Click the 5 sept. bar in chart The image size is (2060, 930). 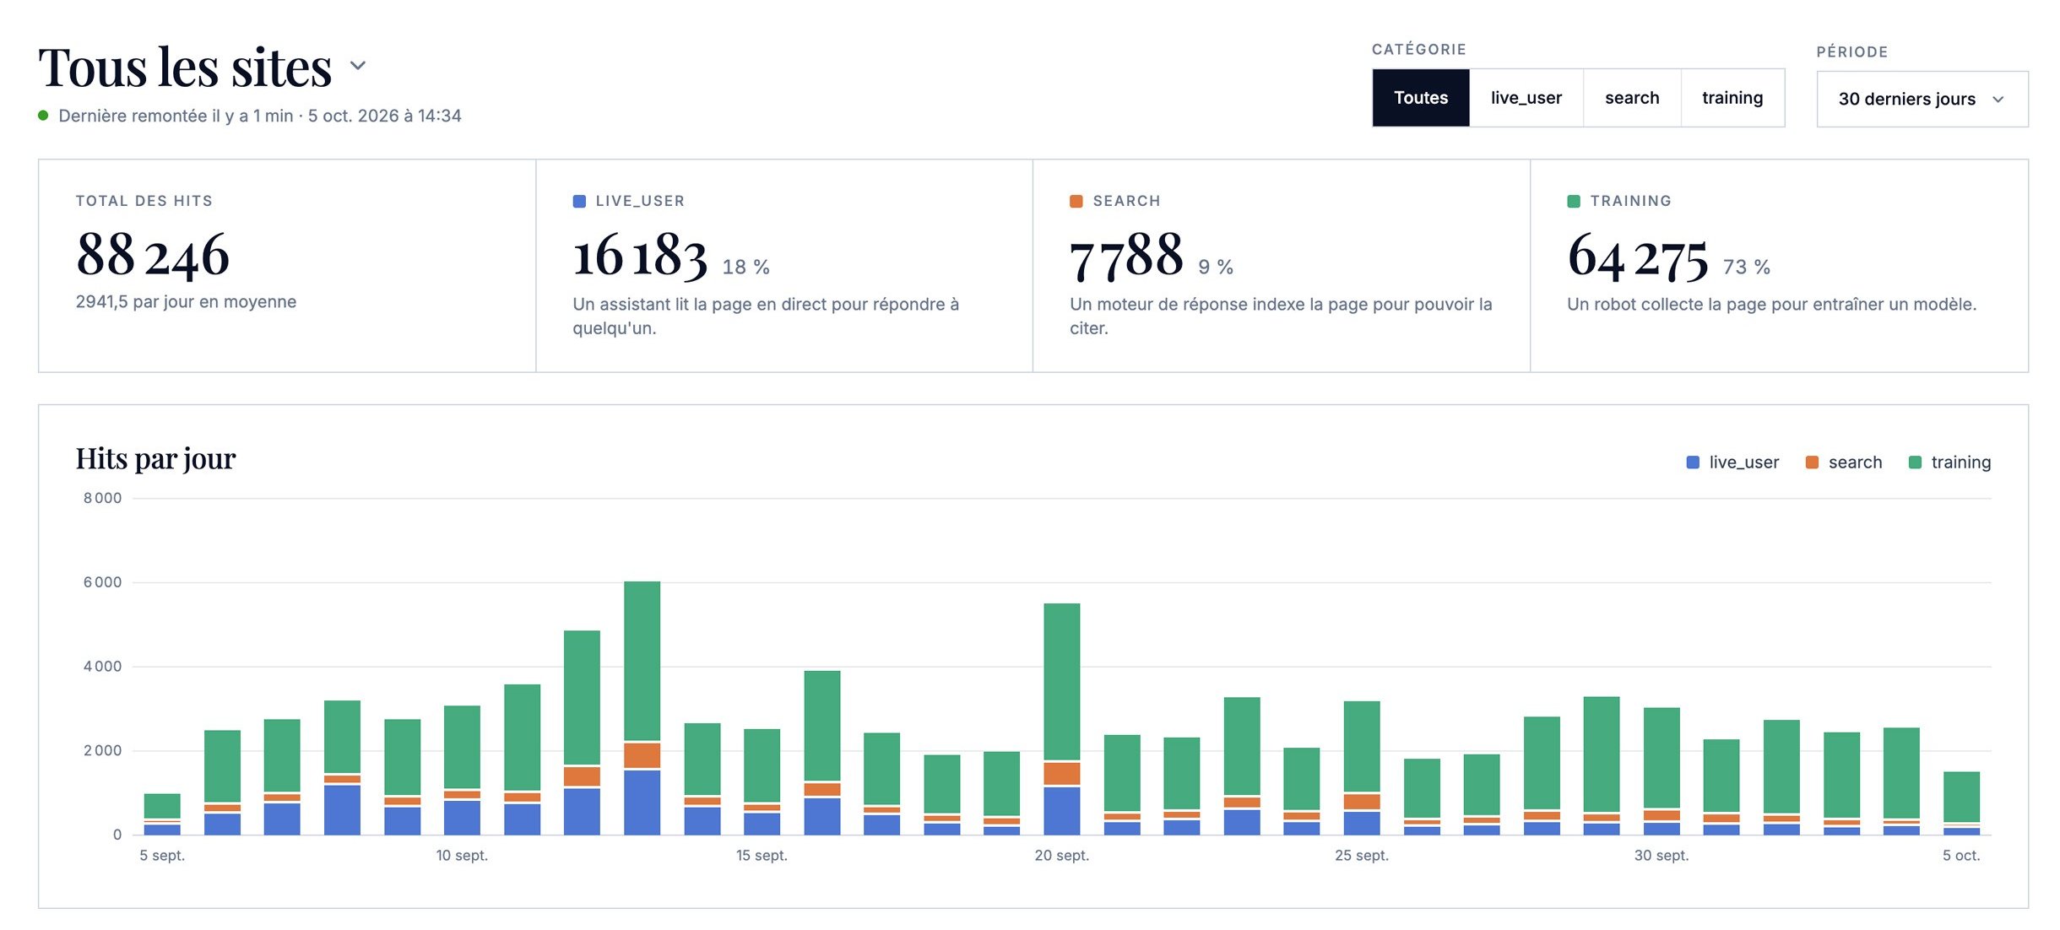click(162, 814)
